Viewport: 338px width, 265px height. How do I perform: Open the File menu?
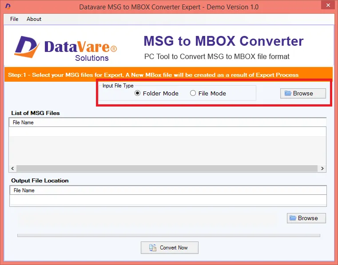[x=14, y=19]
